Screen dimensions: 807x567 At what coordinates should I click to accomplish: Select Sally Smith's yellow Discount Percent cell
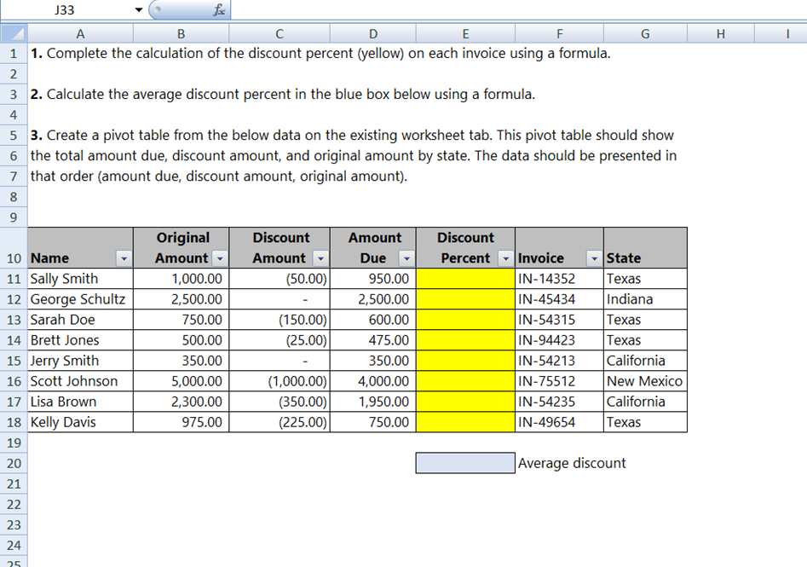(464, 278)
